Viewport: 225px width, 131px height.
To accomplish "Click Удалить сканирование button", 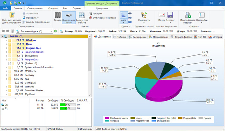I will [x=36, y=22].
